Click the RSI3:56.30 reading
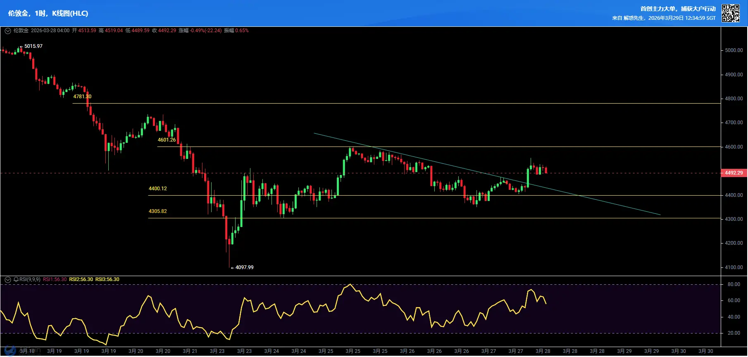This screenshot has height=357, width=748. (107, 279)
